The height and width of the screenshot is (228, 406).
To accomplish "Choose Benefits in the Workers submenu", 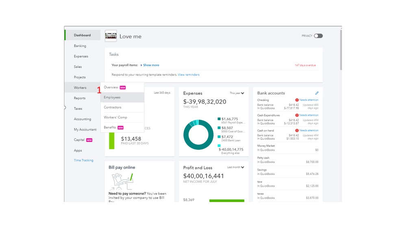I will [x=122, y=127].
